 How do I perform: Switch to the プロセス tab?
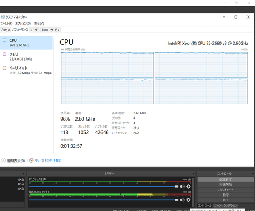click(5, 30)
